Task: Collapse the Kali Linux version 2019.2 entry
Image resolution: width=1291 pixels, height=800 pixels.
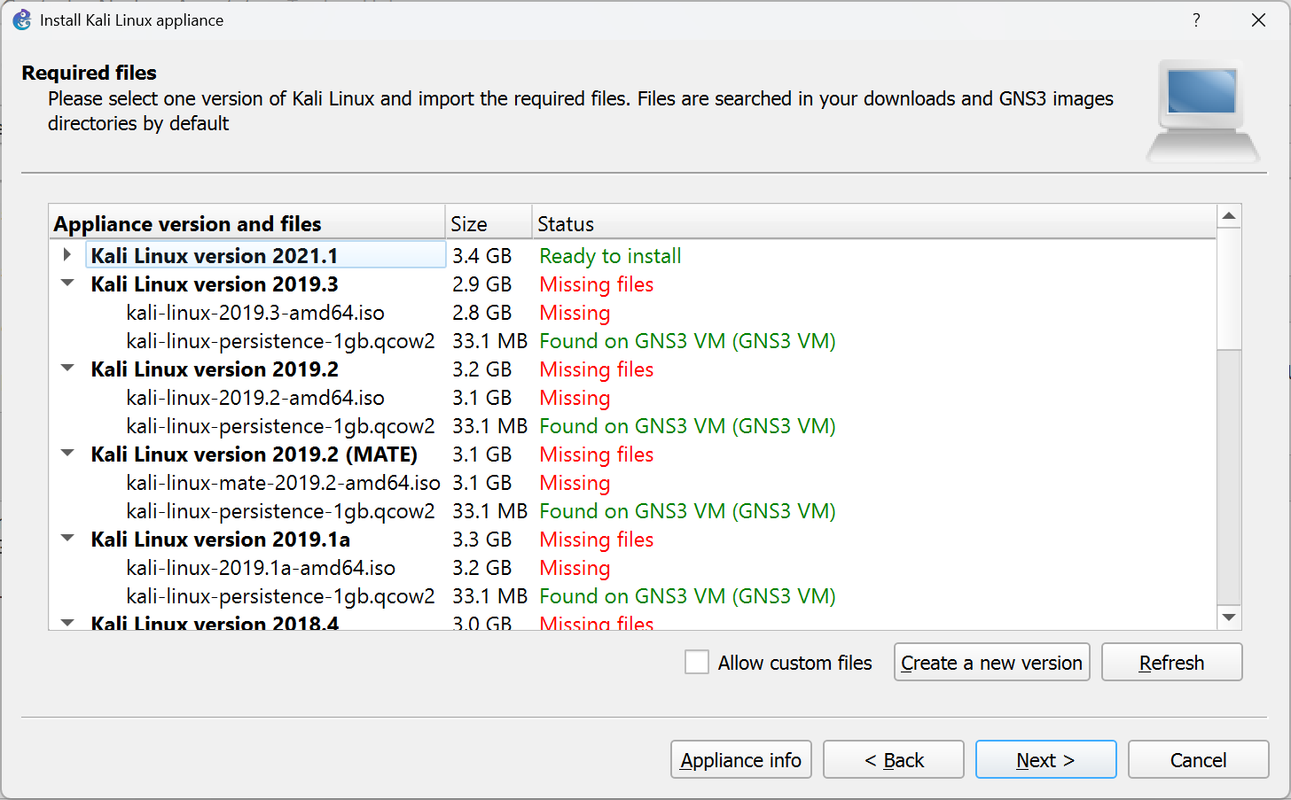Action: pyautogui.click(x=67, y=369)
